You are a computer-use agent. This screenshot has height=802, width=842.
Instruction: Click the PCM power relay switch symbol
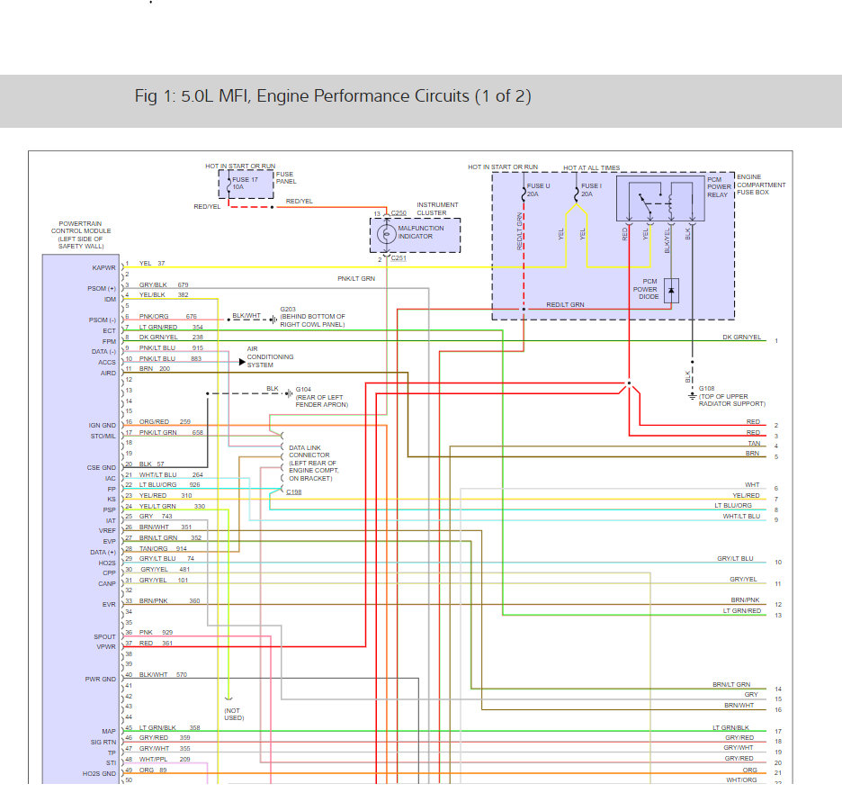(646, 204)
